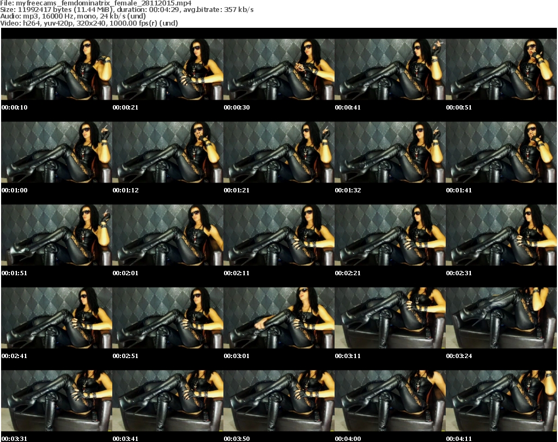The height and width of the screenshot is (442, 558).
Task: Select the timestamp label 00:01:21
Action: tap(236, 190)
